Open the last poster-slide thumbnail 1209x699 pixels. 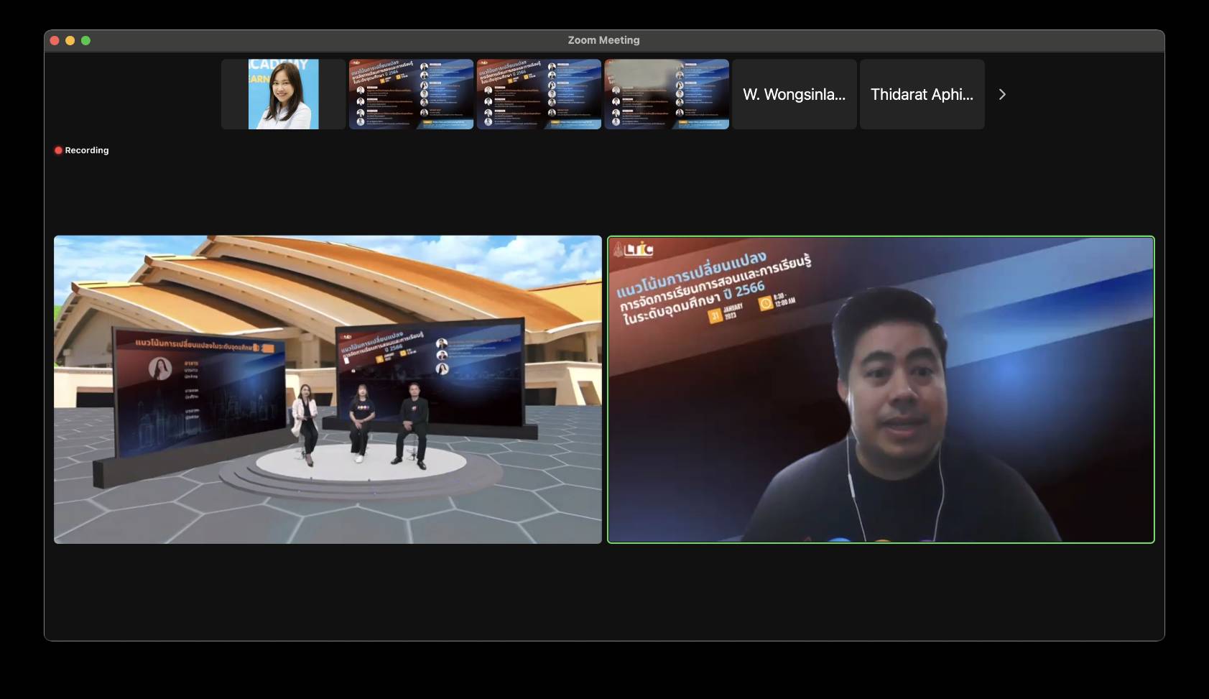point(667,94)
